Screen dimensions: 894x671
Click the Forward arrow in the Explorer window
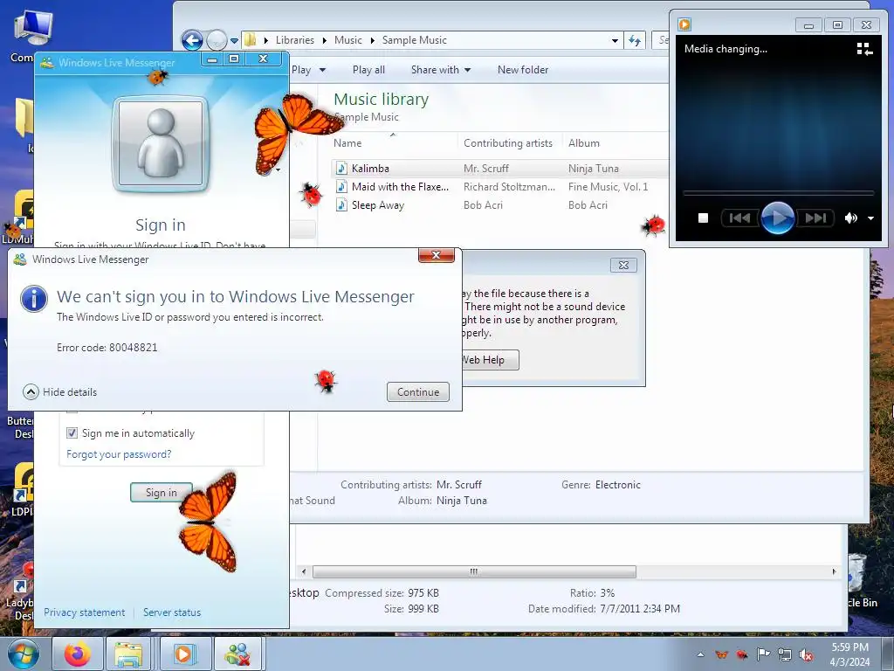217,40
